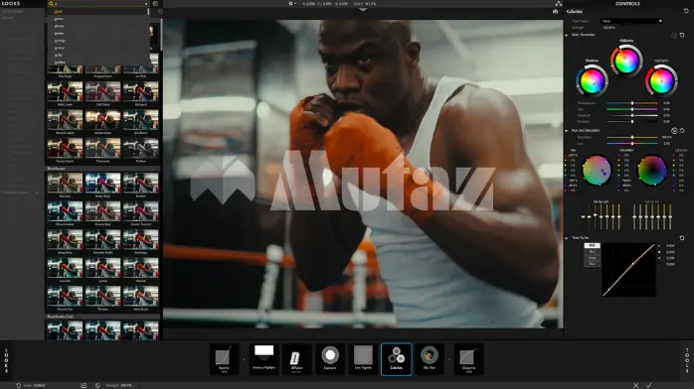Open the vertical LOOKS drawer tab

click(x=6, y=361)
